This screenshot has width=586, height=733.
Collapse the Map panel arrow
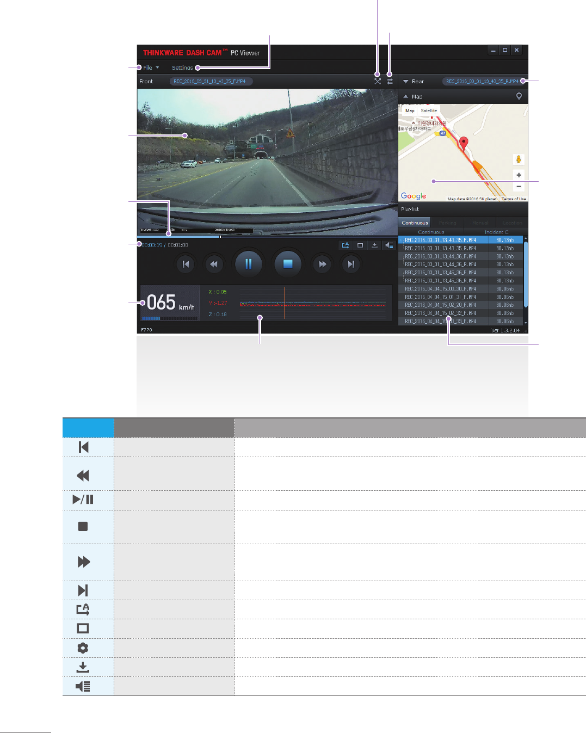pyautogui.click(x=406, y=96)
